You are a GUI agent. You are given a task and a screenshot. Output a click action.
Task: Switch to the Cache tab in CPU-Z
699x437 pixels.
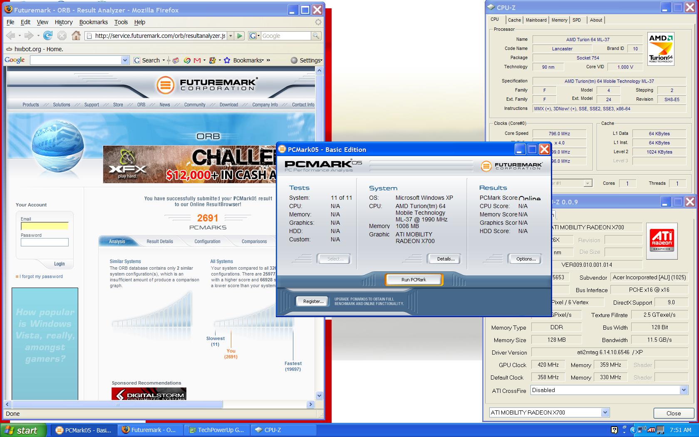[x=514, y=20]
